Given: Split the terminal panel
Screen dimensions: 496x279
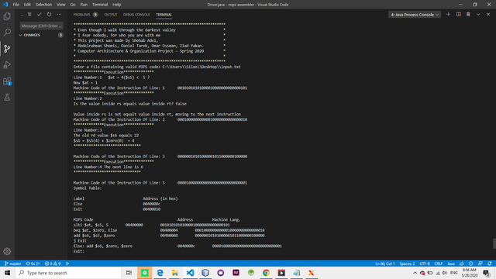Looking at the screenshot, I should (458, 14).
